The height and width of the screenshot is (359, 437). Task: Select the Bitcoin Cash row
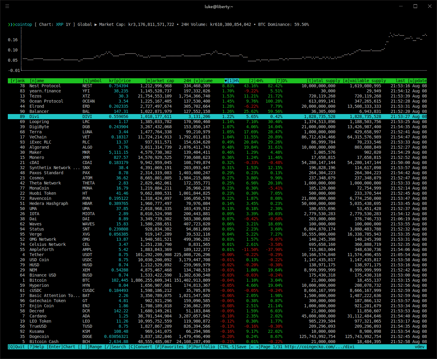pos(217,342)
